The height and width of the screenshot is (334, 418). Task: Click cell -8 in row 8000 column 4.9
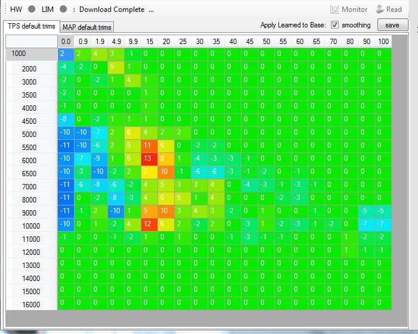click(116, 198)
